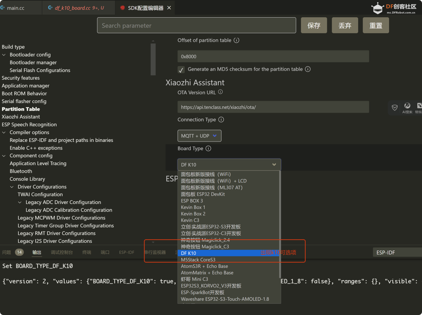Collapse the Driver Configurations tree node
This screenshot has height=315, width=422.
pos(12,187)
